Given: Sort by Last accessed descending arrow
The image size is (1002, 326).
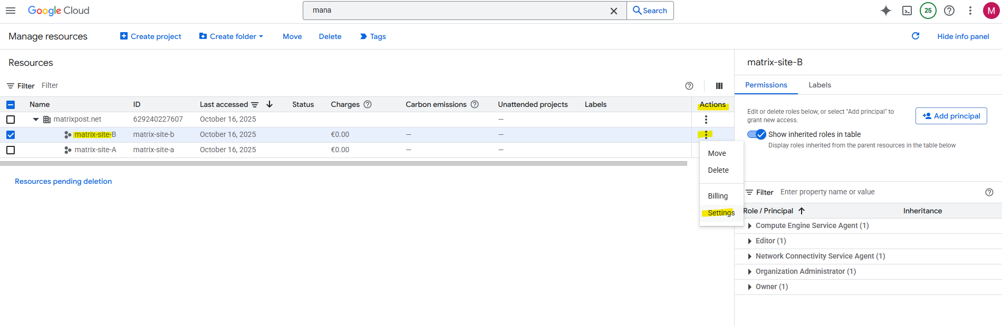Looking at the screenshot, I should [269, 104].
